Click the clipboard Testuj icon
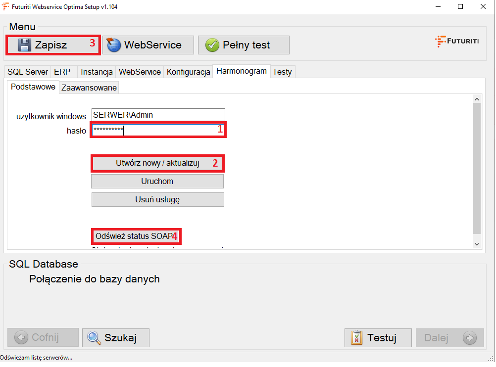The image size is (496, 367). [x=356, y=338]
